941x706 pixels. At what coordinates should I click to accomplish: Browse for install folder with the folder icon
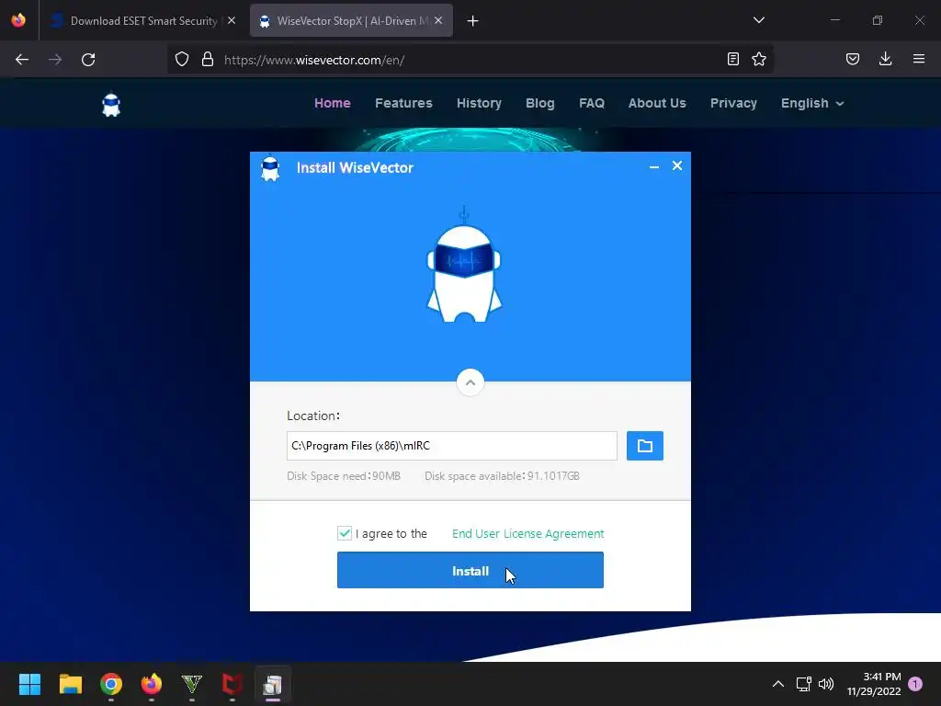(x=644, y=446)
